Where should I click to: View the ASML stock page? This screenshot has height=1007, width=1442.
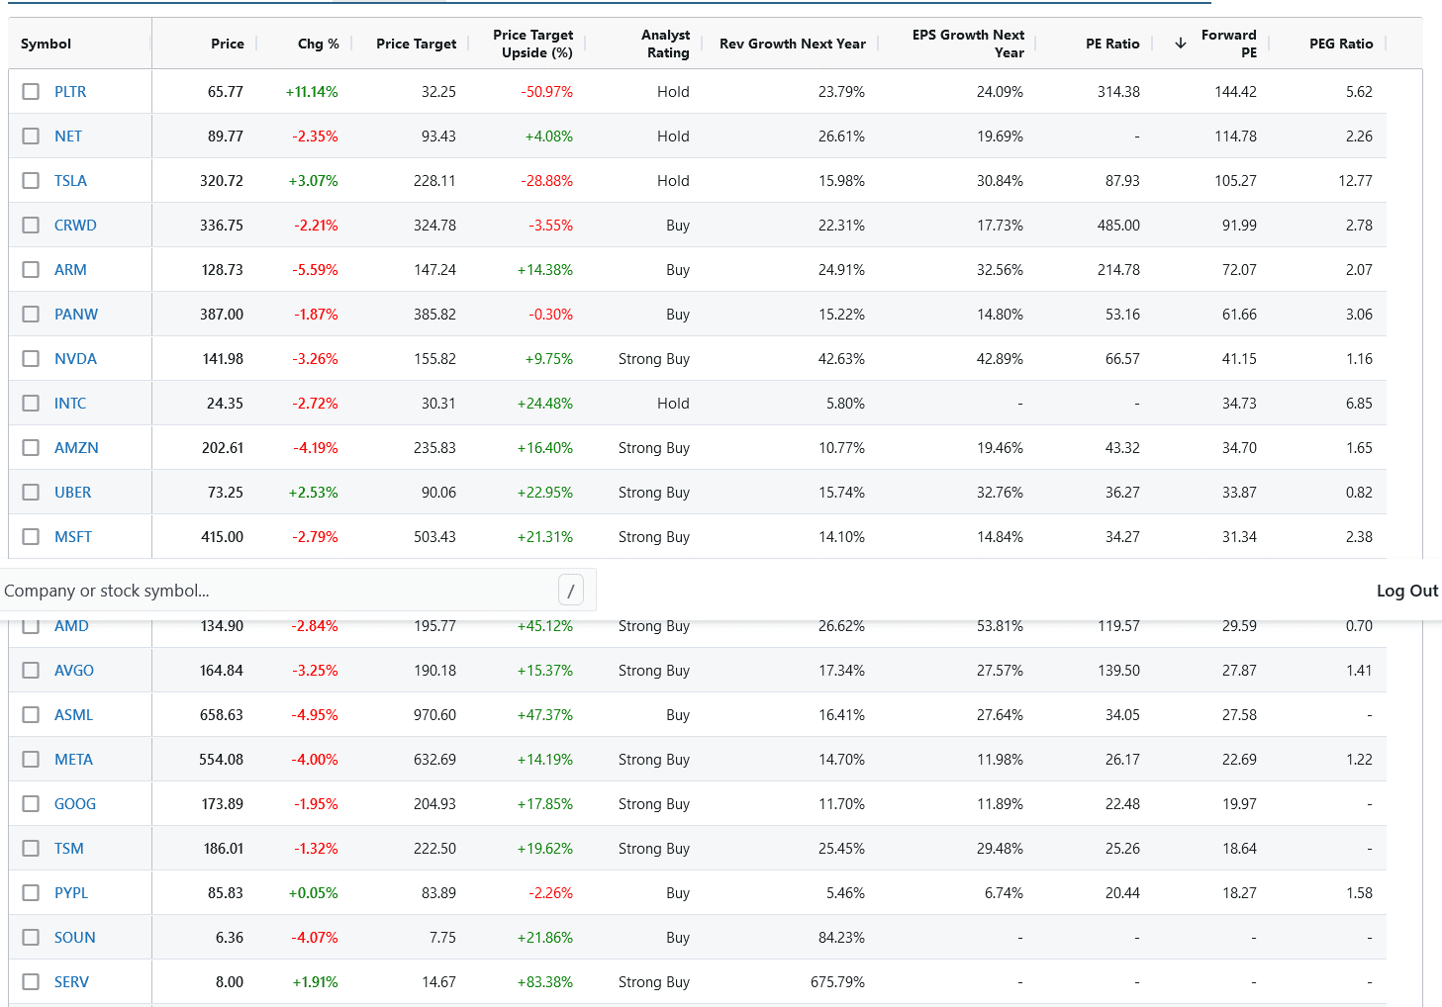(x=73, y=714)
